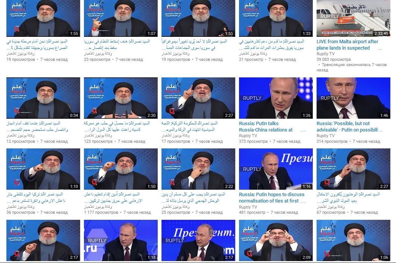The width and height of the screenshot is (396, 263).
Task: Open the Nasrallah thumbnail with 1:07 duration
Action: [121, 18]
